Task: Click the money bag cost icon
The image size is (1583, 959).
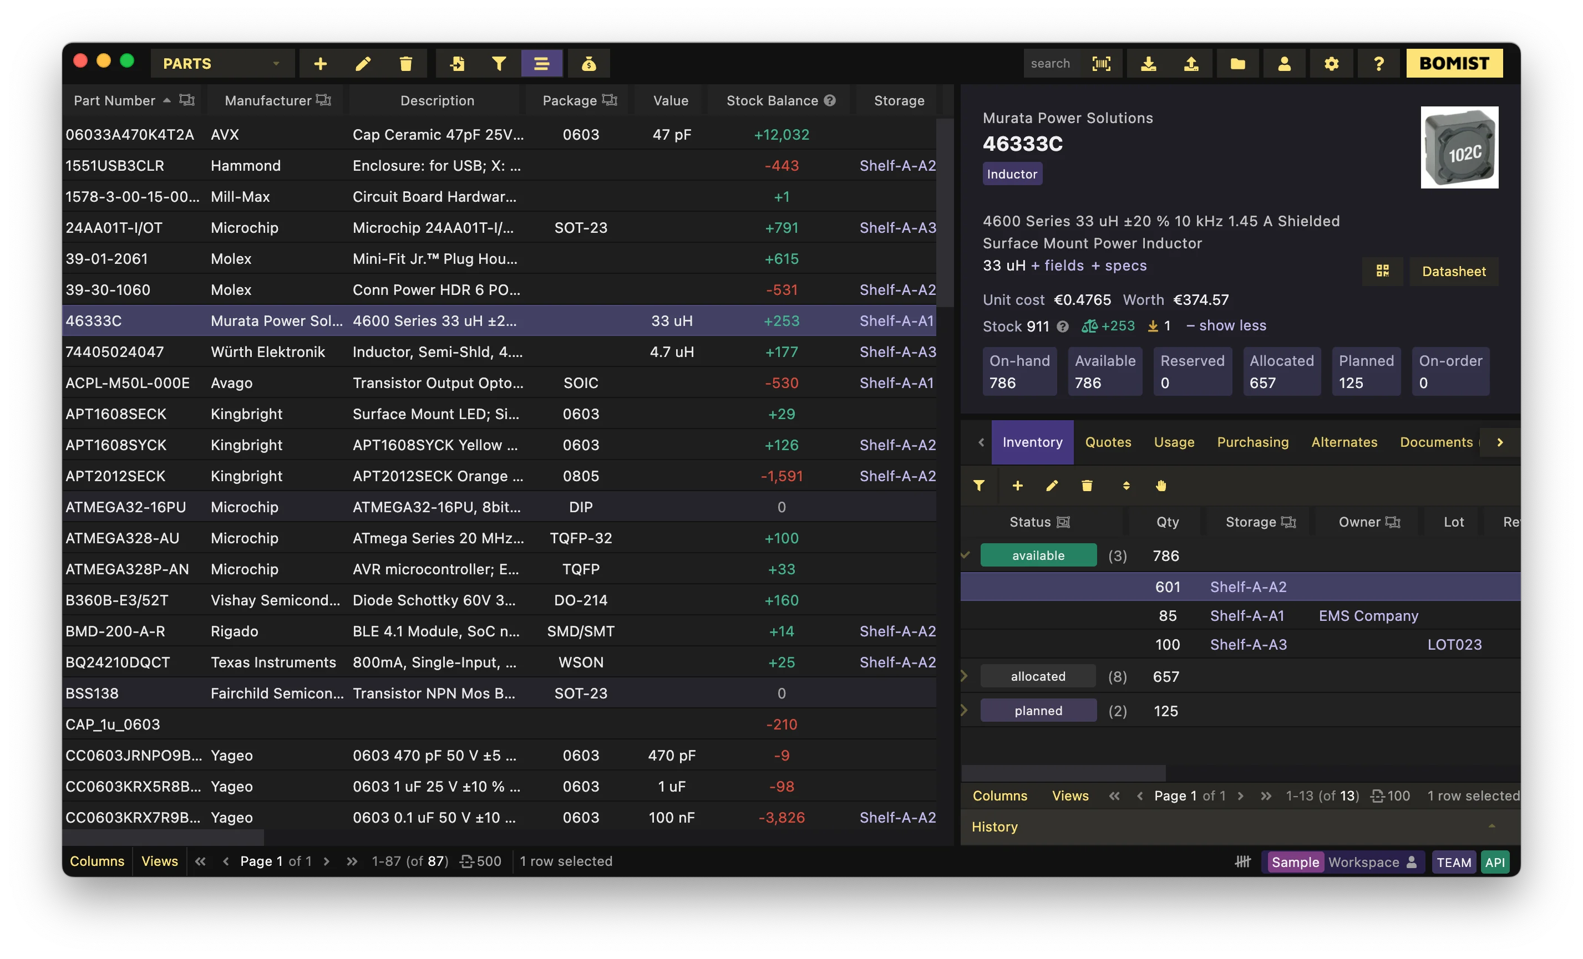Action: pyautogui.click(x=588, y=64)
